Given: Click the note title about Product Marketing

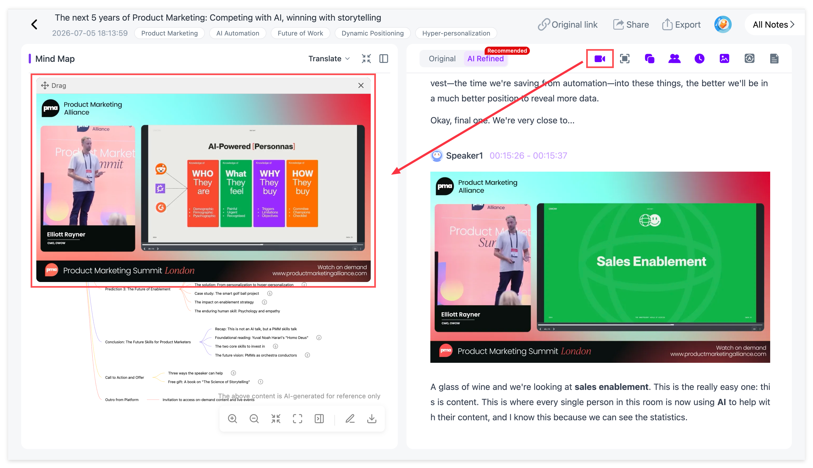Looking at the screenshot, I should 218,18.
